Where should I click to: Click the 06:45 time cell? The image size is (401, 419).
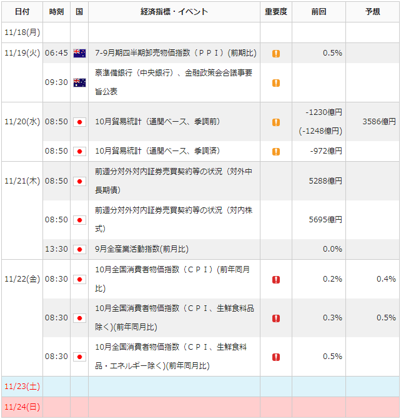(56, 53)
